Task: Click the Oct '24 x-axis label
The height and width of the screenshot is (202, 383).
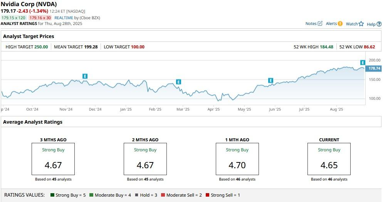Action: click(x=32, y=109)
